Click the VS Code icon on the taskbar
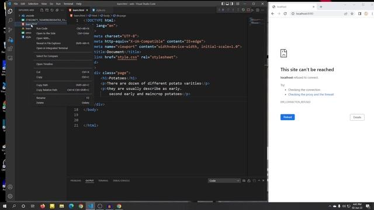This screenshot has height=210, width=374. tap(91, 206)
